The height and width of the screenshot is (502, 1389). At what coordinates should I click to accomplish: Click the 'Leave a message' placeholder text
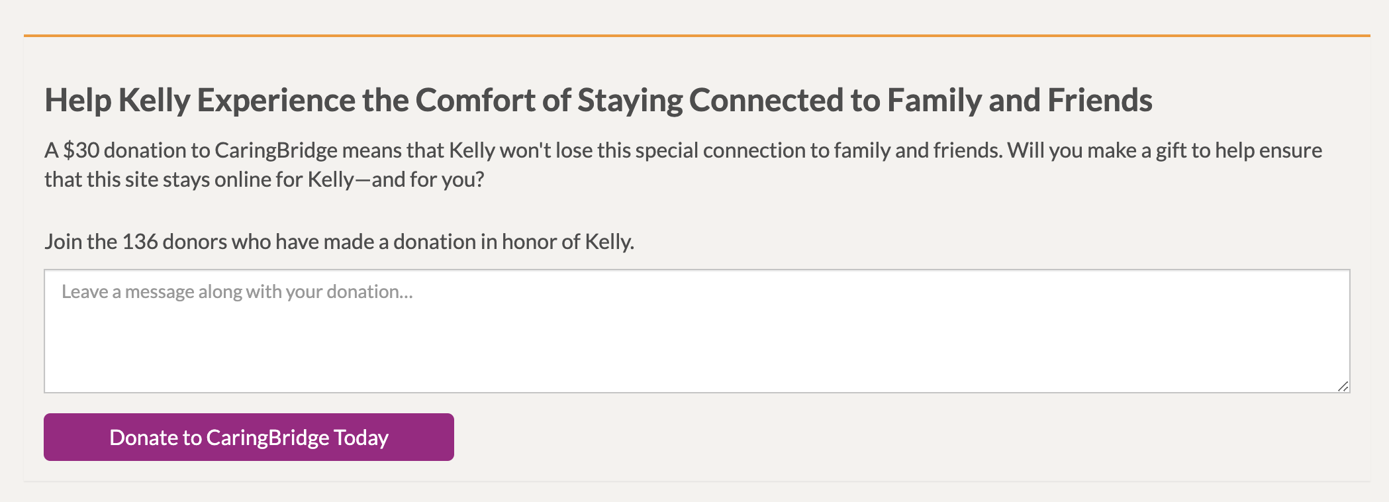[237, 292]
